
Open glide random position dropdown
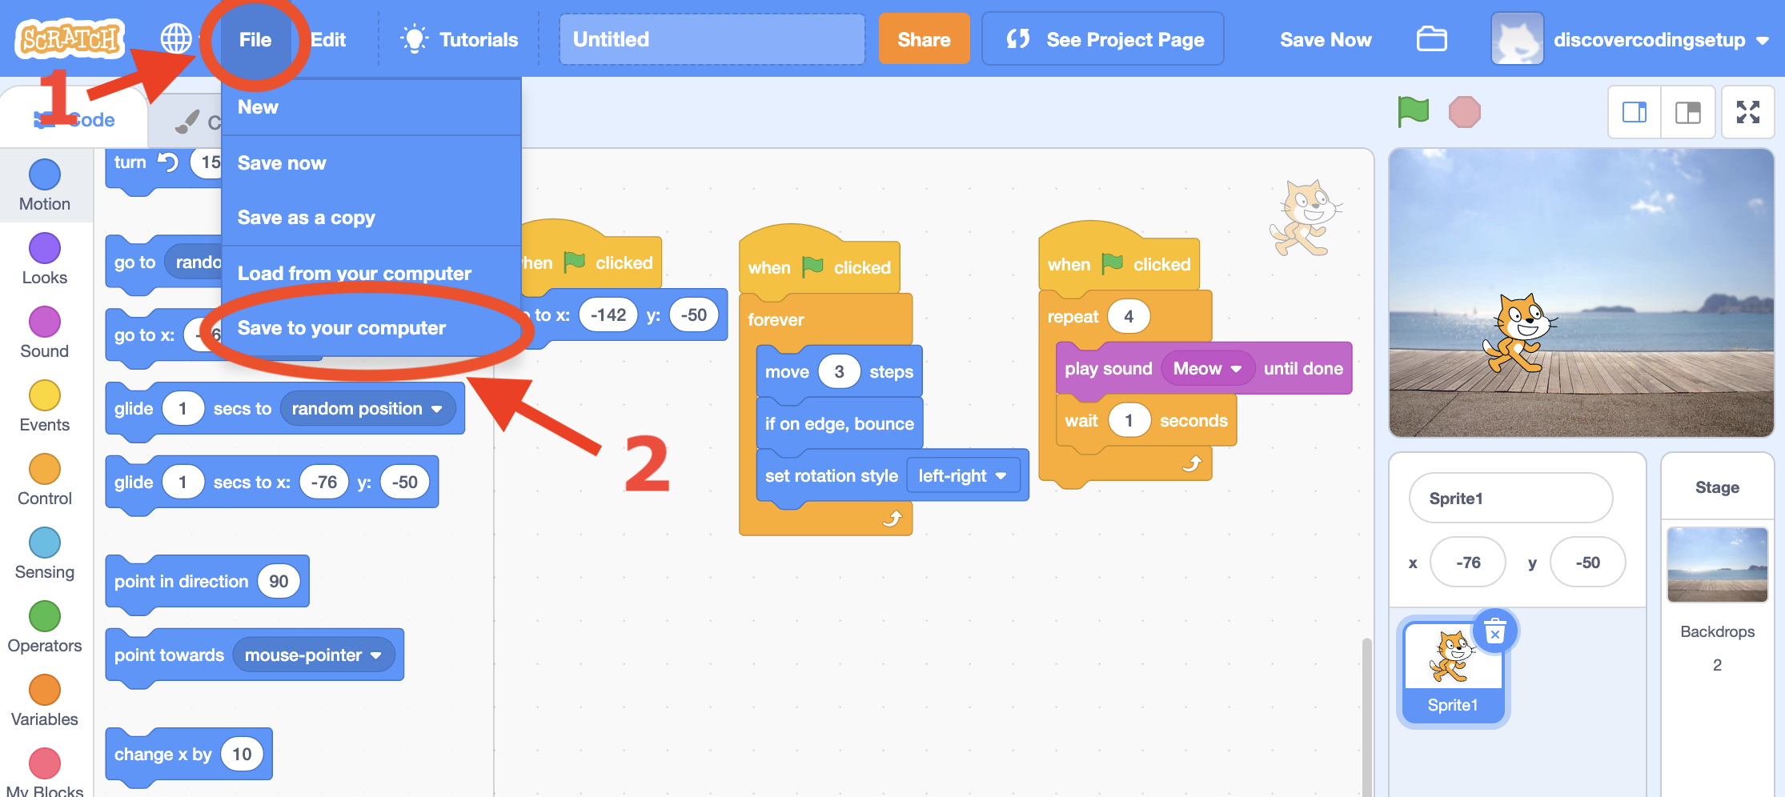click(367, 409)
